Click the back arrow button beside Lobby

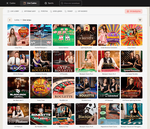(10, 20)
